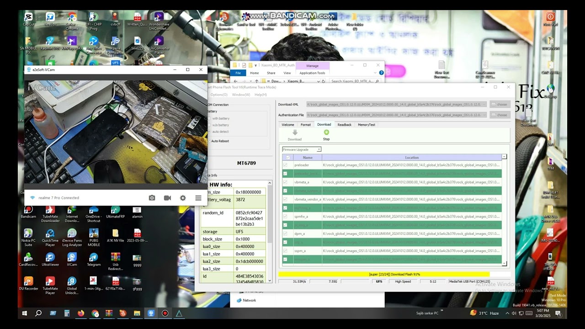Open the Bandicam desktop shortcut
Image resolution: width=585 pixels, height=329 pixels.
click(28, 212)
